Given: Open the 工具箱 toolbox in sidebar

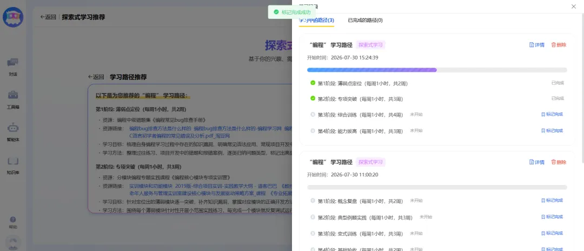Looking at the screenshot, I should (x=13, y=100).
